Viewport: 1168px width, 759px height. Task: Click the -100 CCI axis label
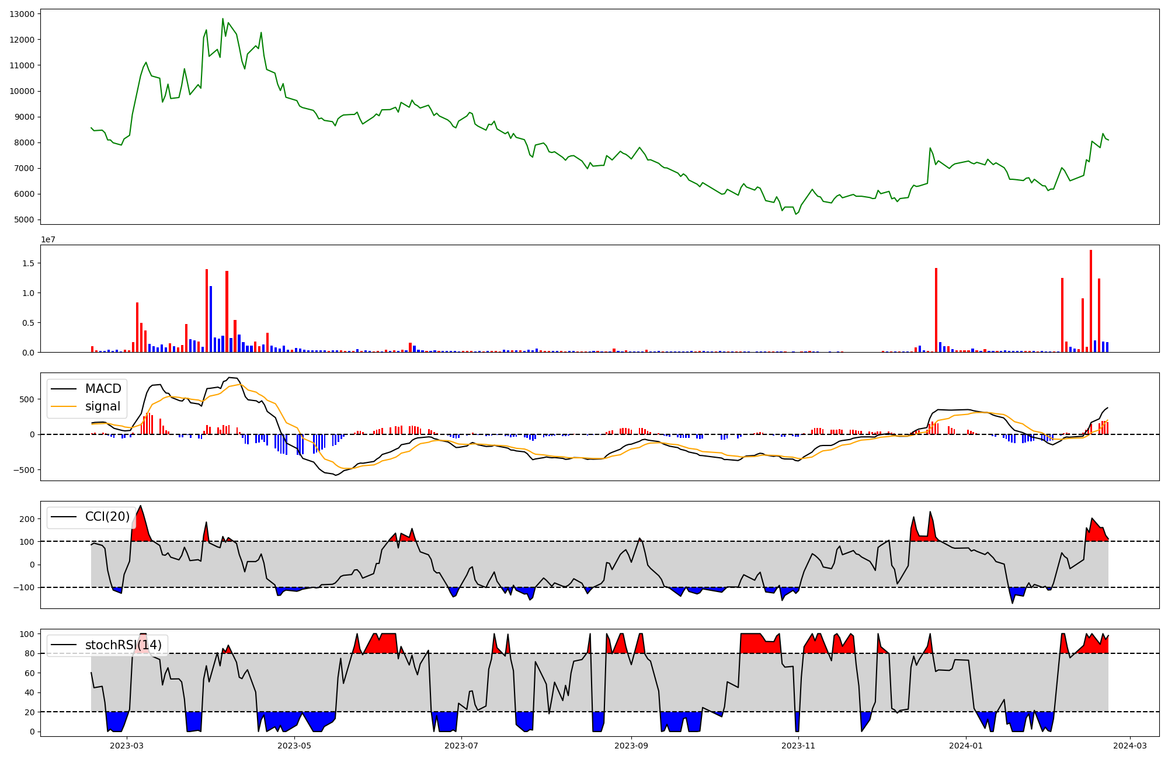pos(25,588)
